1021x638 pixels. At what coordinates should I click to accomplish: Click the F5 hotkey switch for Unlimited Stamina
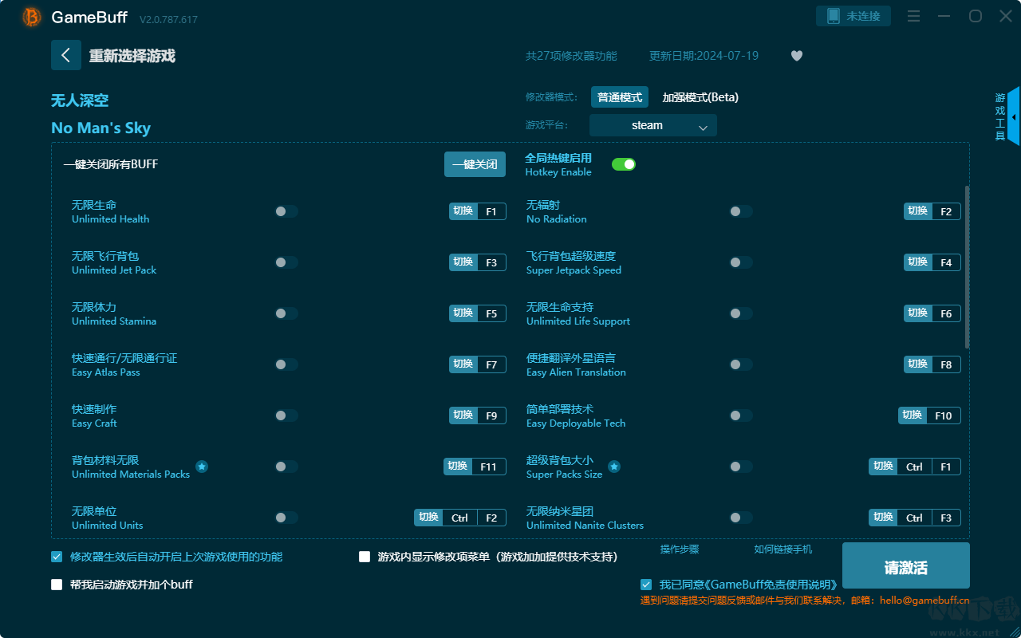[478, 313]
